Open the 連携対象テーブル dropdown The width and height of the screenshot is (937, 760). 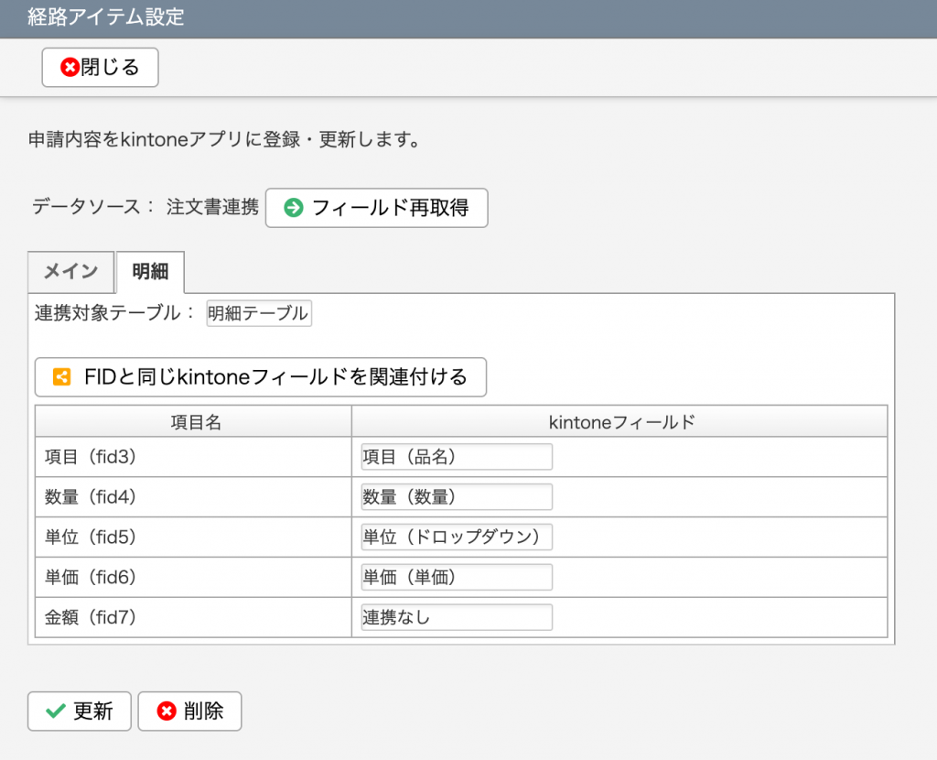click(259, 313)
